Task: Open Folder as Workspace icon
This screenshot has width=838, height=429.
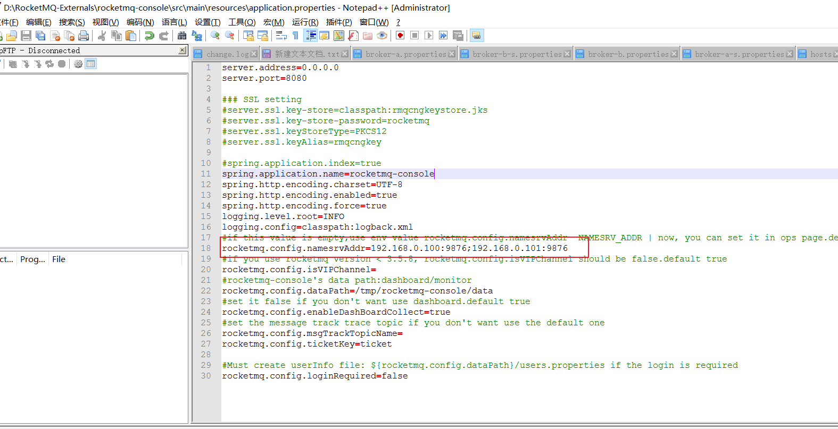Action: point(367,36)
